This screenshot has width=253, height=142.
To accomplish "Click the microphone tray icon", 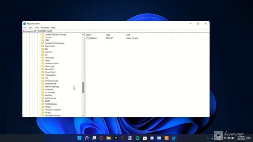I will (x=212, y=138).
